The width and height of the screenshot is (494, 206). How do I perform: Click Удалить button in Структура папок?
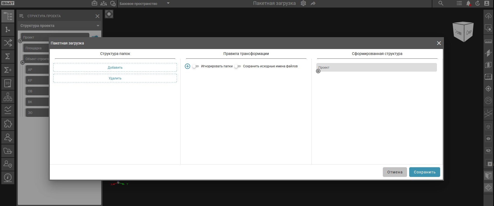(x=115, y=78)
